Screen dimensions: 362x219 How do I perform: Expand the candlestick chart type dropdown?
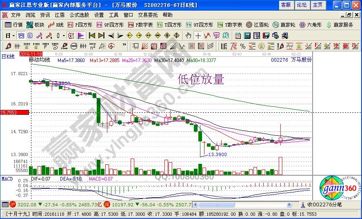(63, 36)
